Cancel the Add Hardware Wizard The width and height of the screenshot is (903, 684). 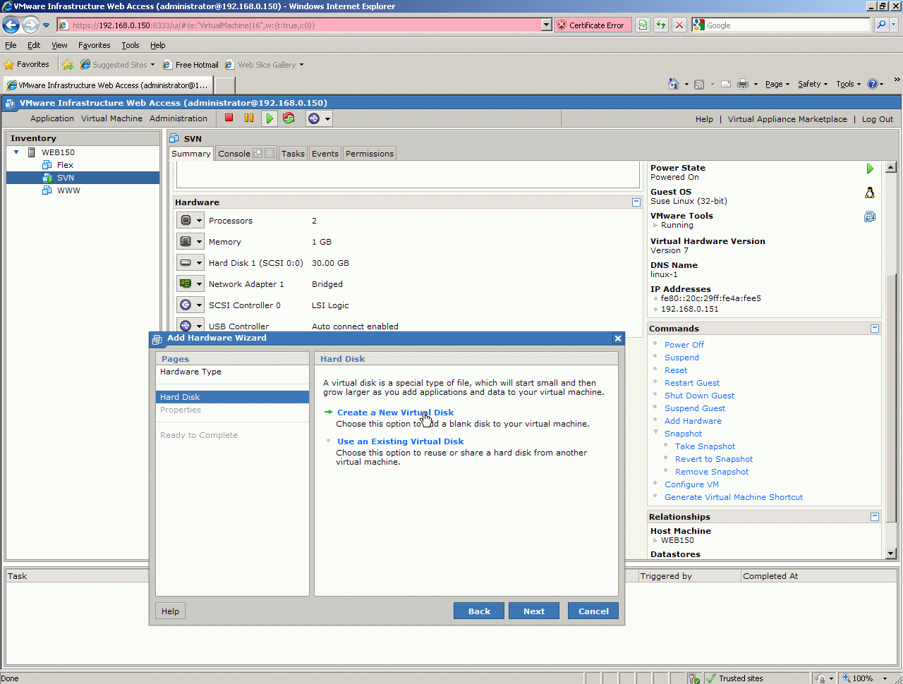tap(593, 611)
